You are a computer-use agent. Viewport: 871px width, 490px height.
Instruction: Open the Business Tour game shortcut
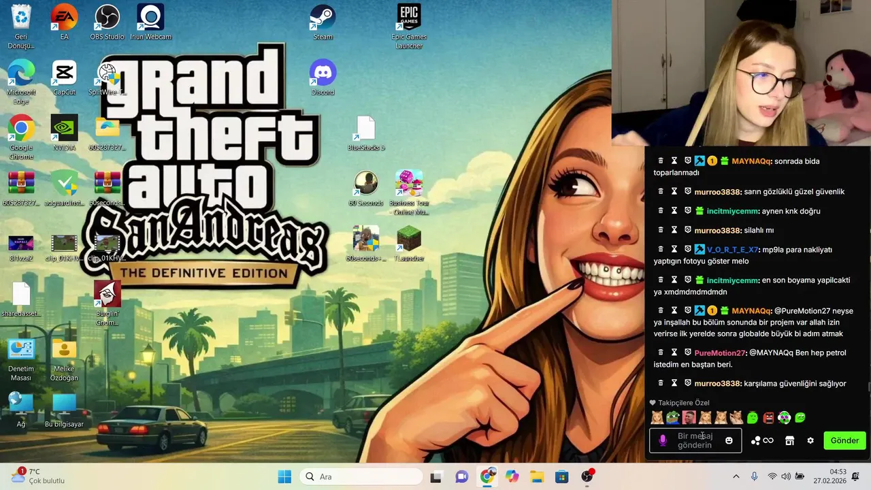coord(409,193)
